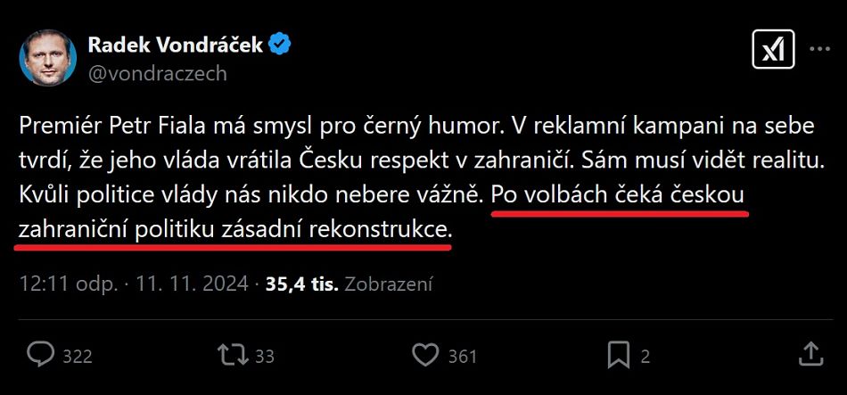The height and width of the screenshot is (395, 847).
Task: Open the three-dot more options menu
Action: coord(818,50)
